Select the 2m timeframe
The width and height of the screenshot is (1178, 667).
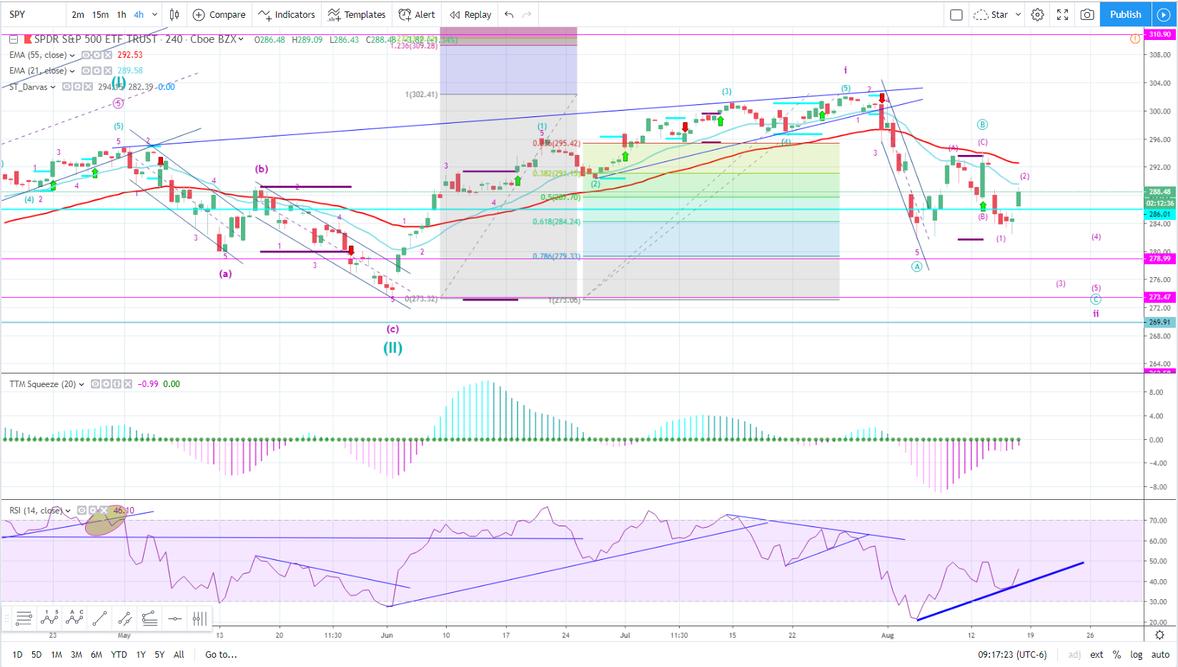click(x=78, y=14)
